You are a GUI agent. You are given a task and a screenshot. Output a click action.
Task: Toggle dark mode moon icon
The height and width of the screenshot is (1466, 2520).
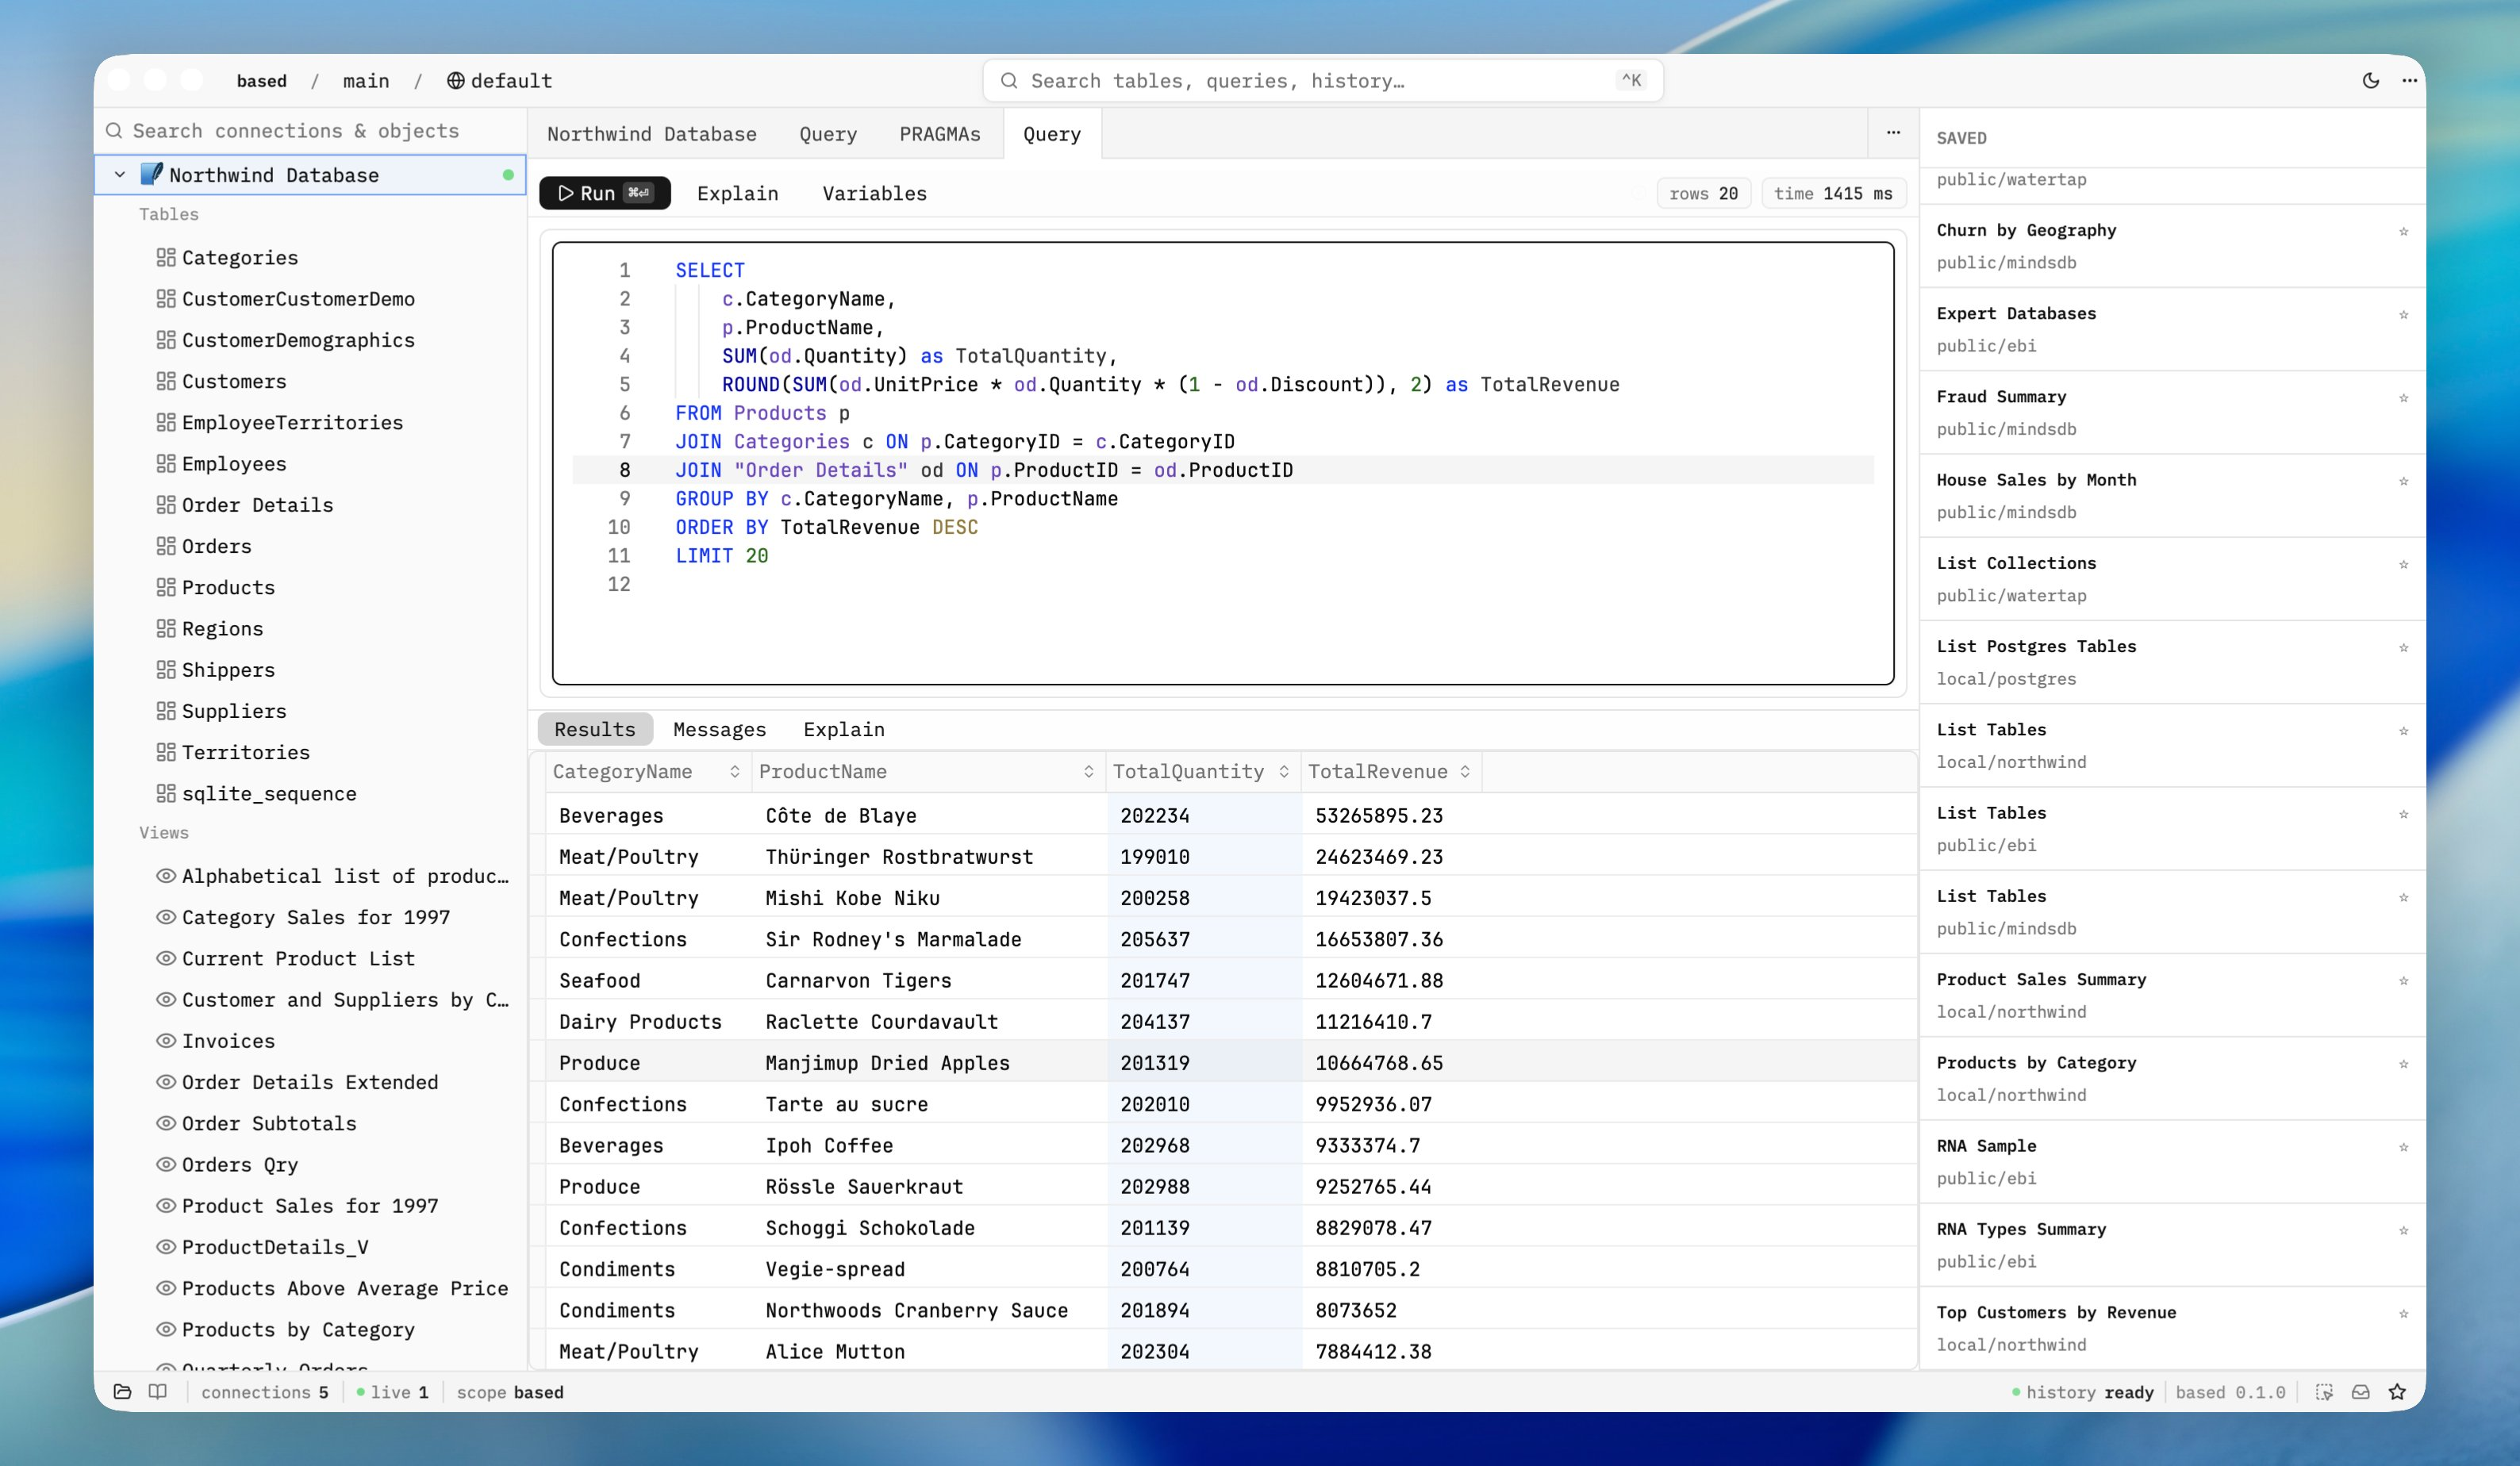pyautogui.click(x=2371, y=81)
